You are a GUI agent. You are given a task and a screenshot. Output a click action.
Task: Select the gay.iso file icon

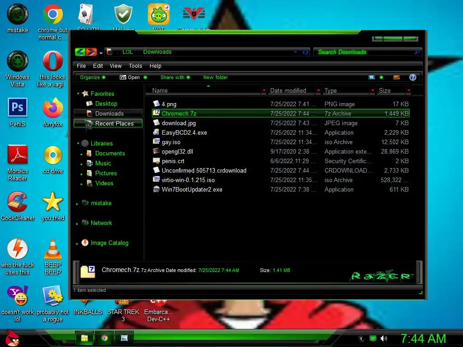click(x=156, y=141)
